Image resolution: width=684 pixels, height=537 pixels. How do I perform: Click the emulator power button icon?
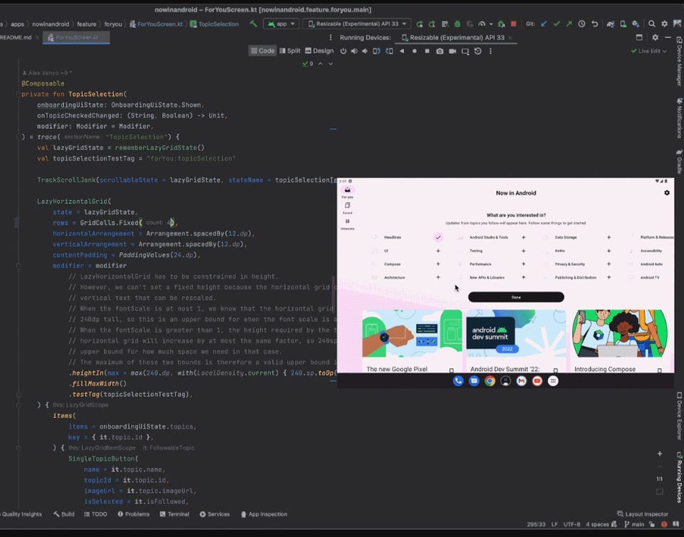pos(343,51)
